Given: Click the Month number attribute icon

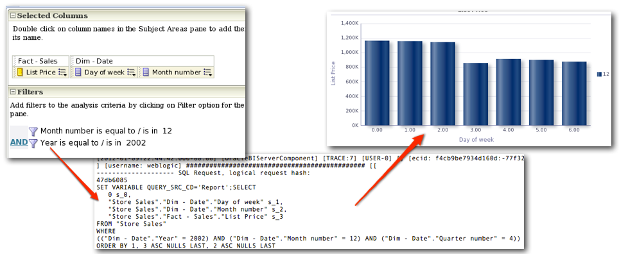Looking at the screenshot, I should tap(146, 72).
